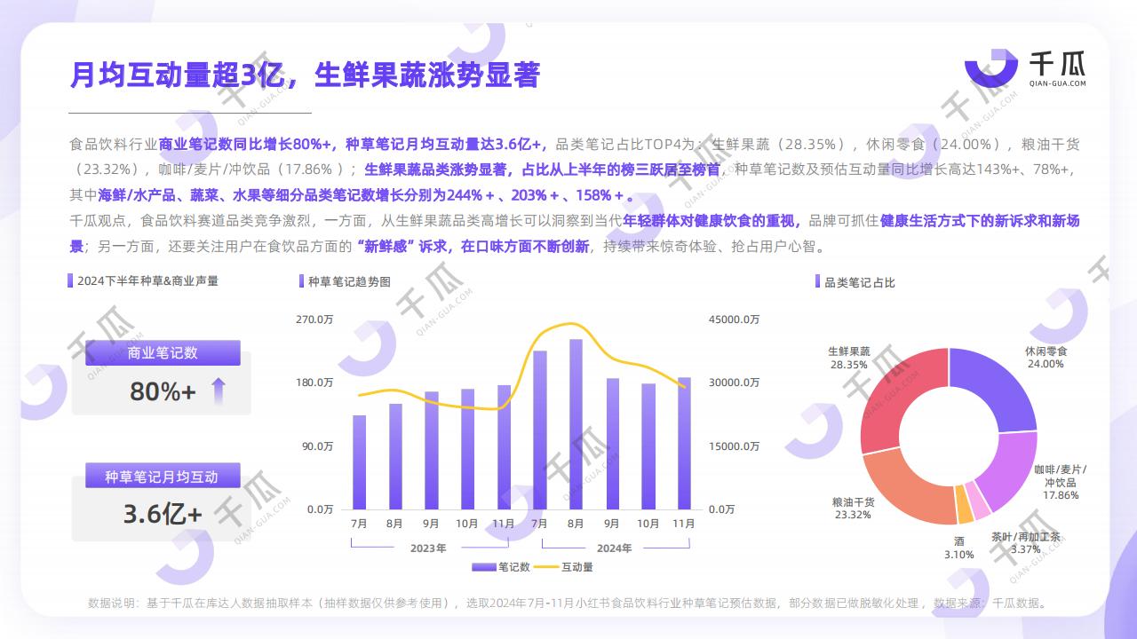1137x639 pixels.
Task: Click the 粮油干货 23.32% label
Action: coord(854,509)
